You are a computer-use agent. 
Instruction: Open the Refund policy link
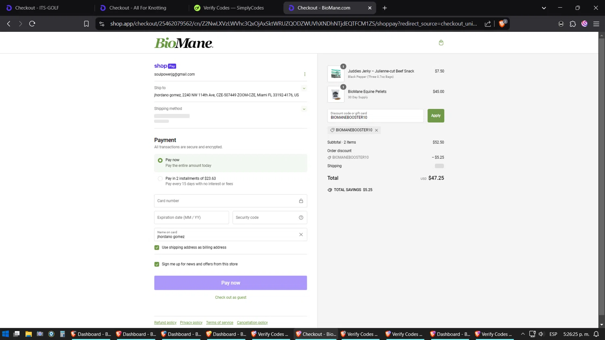(x=165, y=323)
